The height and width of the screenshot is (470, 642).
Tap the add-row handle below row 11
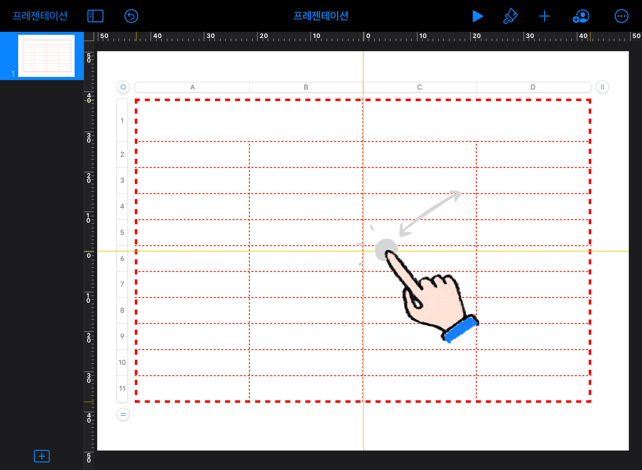coord(123,414)
